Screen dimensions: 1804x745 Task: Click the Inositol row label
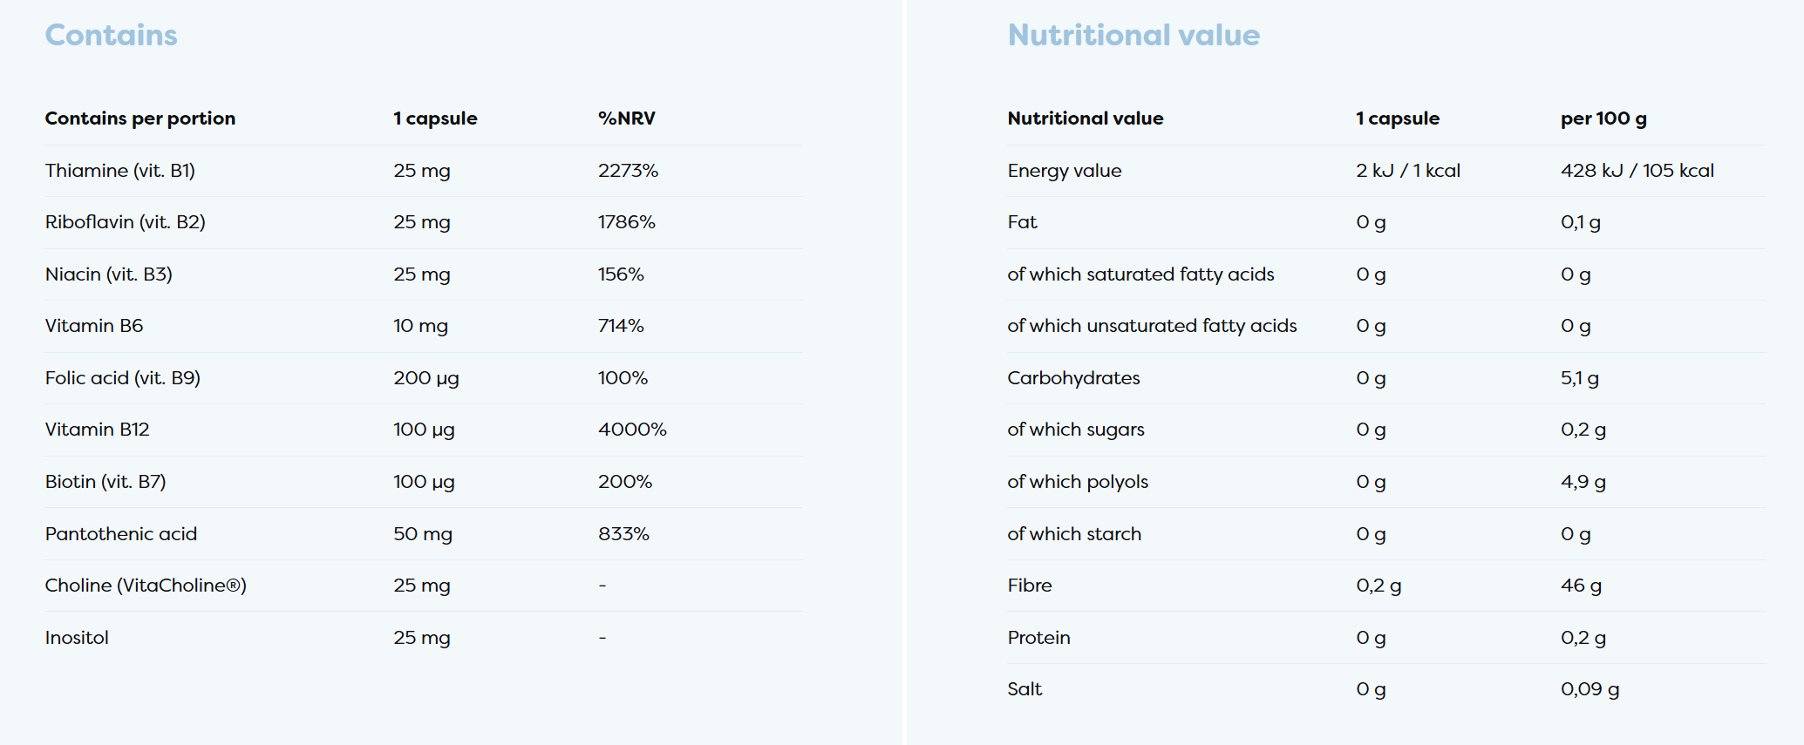point(77,638)
